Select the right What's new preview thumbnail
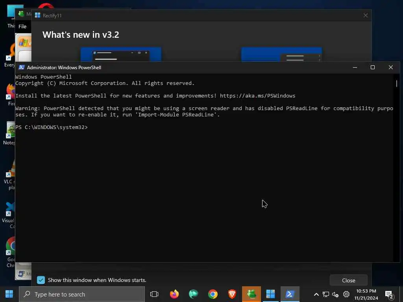The image size is (403, 302). click(x=281, y=54)
